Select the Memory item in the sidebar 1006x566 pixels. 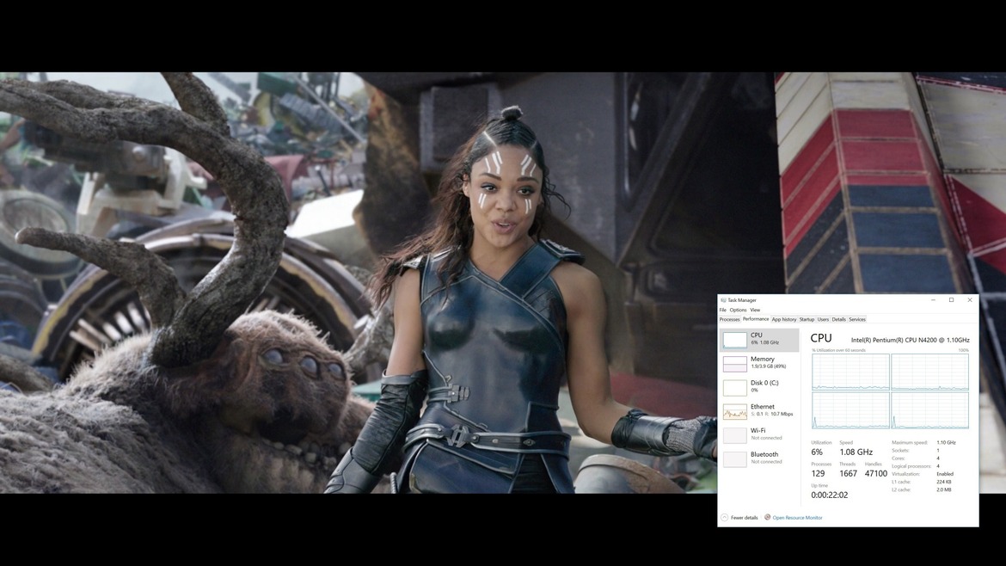[759, 363]
